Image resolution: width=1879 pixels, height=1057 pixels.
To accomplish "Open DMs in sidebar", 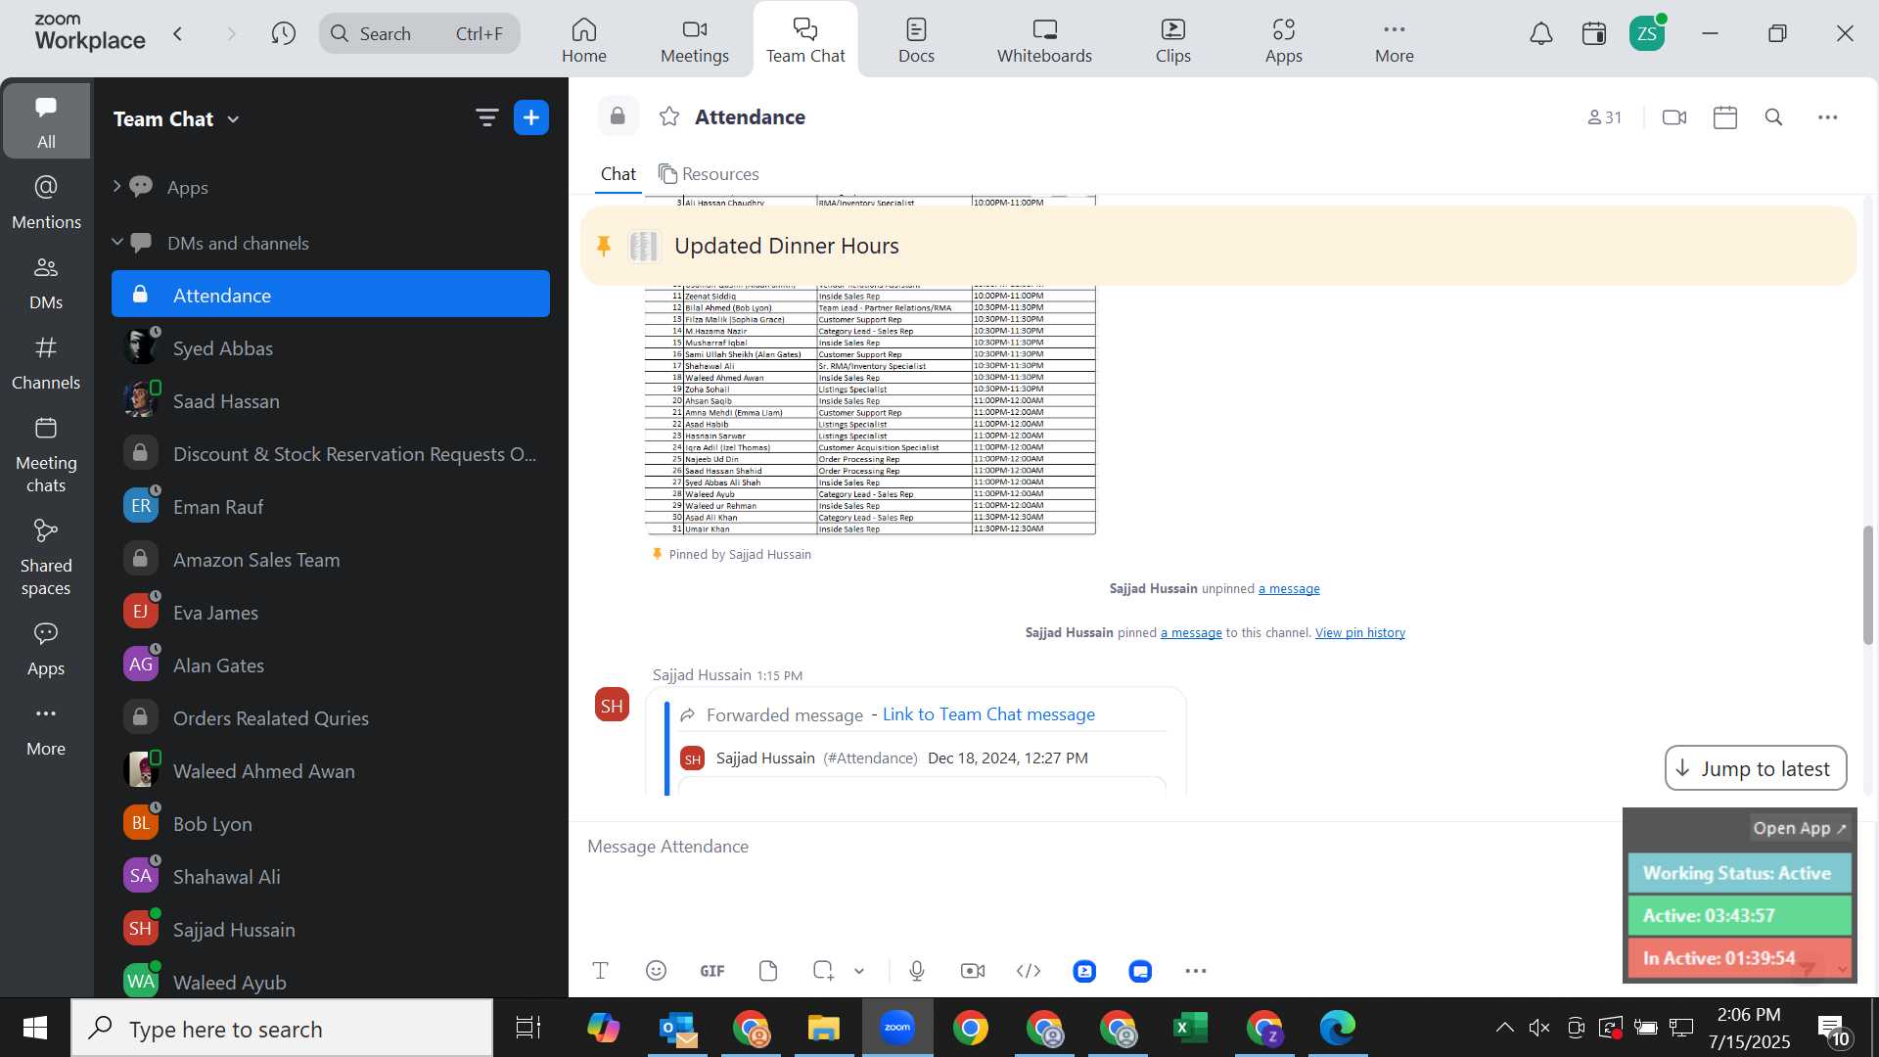I will (x=46, y=283).
